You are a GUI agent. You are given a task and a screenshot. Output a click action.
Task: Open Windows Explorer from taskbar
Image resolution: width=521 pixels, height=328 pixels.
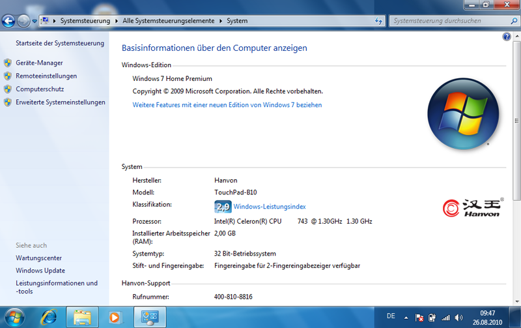point(82,318)
